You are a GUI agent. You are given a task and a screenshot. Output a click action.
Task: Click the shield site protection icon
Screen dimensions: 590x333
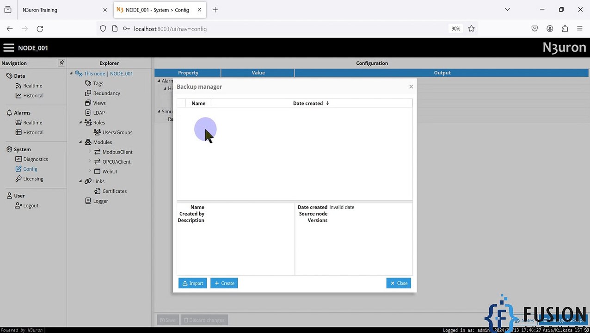(x=103, y=29)
